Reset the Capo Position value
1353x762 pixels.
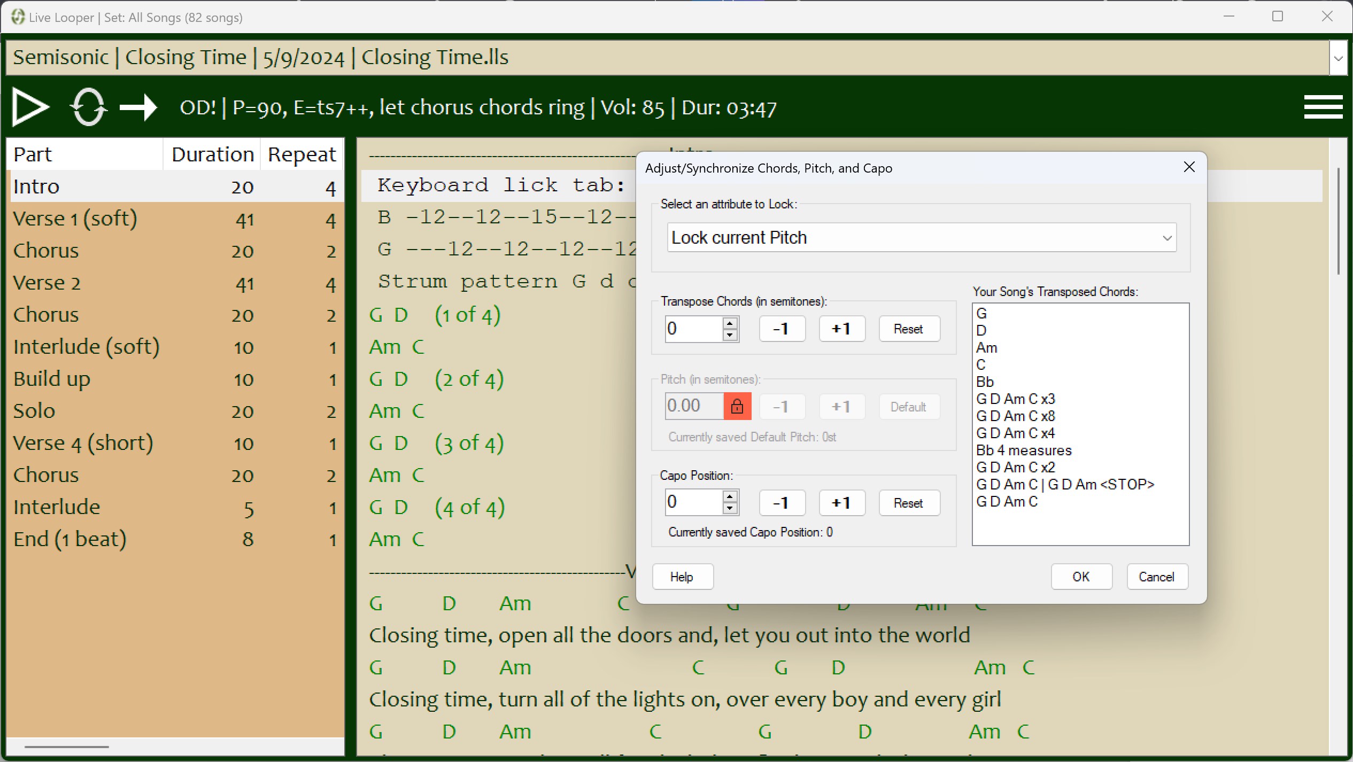pyautogui.click(x=909, y=503)
